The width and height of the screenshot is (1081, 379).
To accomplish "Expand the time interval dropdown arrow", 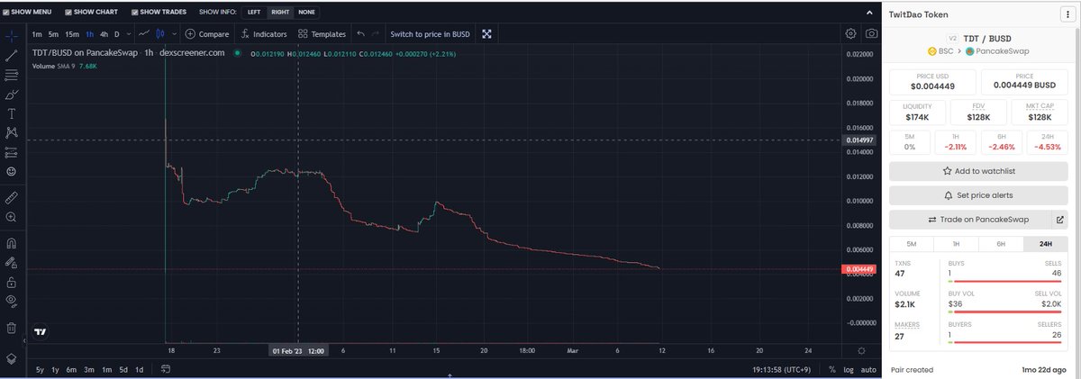I will pos(129,34).
